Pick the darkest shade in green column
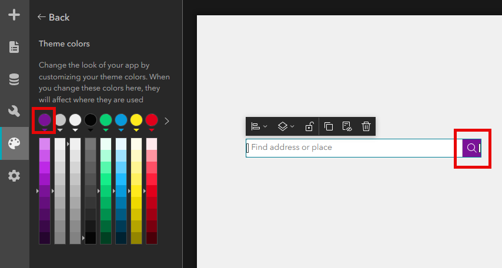The height and width of the screenshot is (268, 502). (106, 238)
